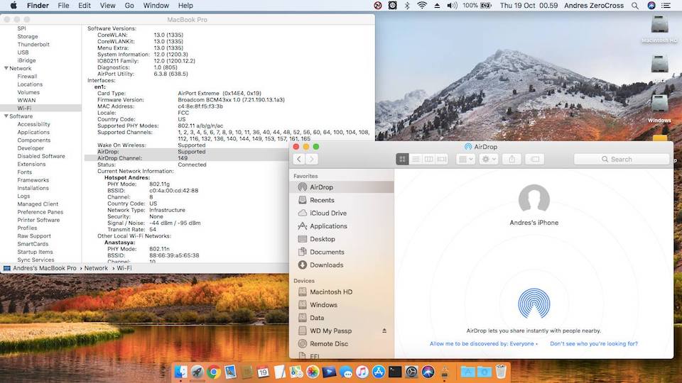The height and width of the screenshot is (383, 682).
Task: Click the Edit Tags button in Finder toolbar
Action: pos(535,160)
